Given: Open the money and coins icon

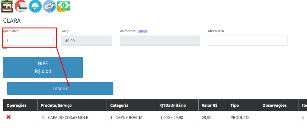Looking at the screenshot, I should (64, 6).
